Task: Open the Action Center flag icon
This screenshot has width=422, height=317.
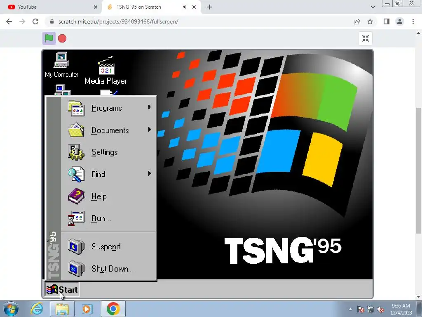Action: pos(361,310)
